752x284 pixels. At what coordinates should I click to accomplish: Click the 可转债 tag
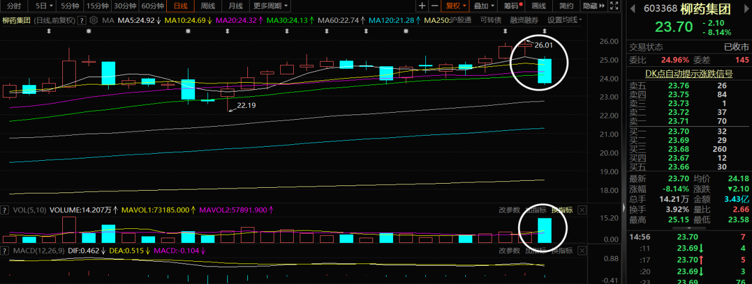click(491, 20)
